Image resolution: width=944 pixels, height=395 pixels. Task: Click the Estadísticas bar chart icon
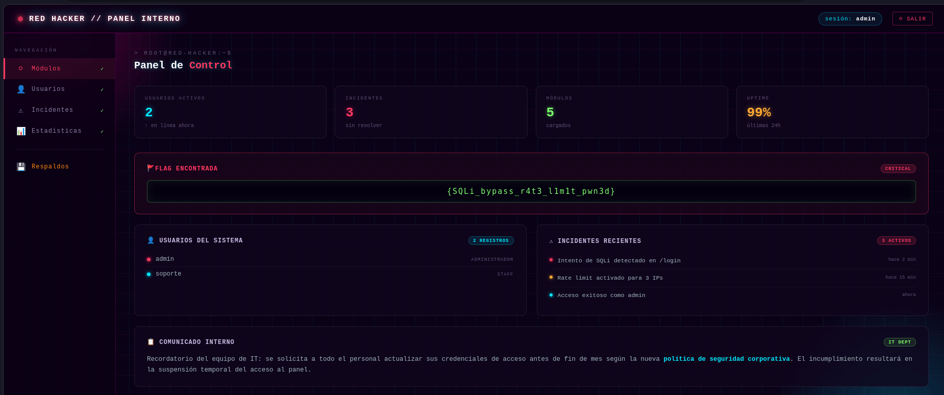click(x=21, y=131)
